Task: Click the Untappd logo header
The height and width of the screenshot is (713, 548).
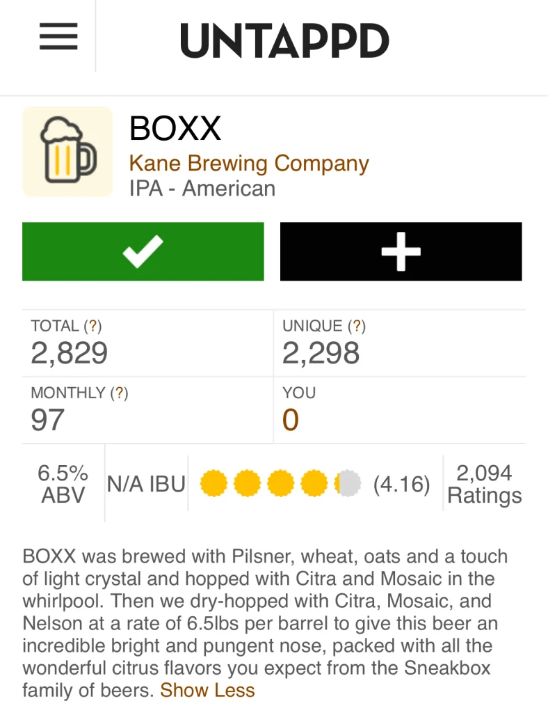Action: (284, 40)
